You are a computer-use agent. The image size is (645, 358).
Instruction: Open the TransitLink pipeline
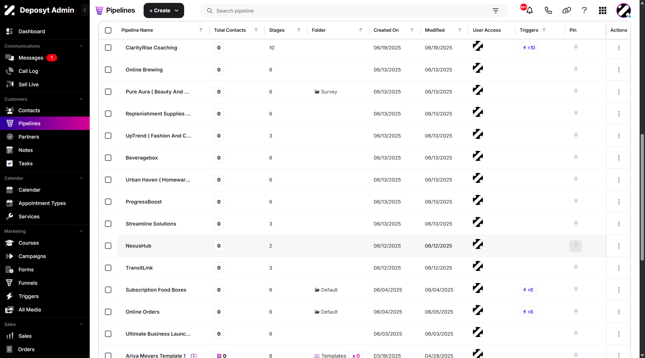coord(139,268)
